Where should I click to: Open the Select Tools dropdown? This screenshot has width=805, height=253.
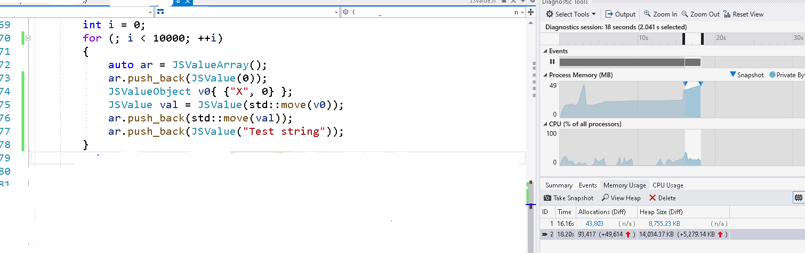point(570,14)
